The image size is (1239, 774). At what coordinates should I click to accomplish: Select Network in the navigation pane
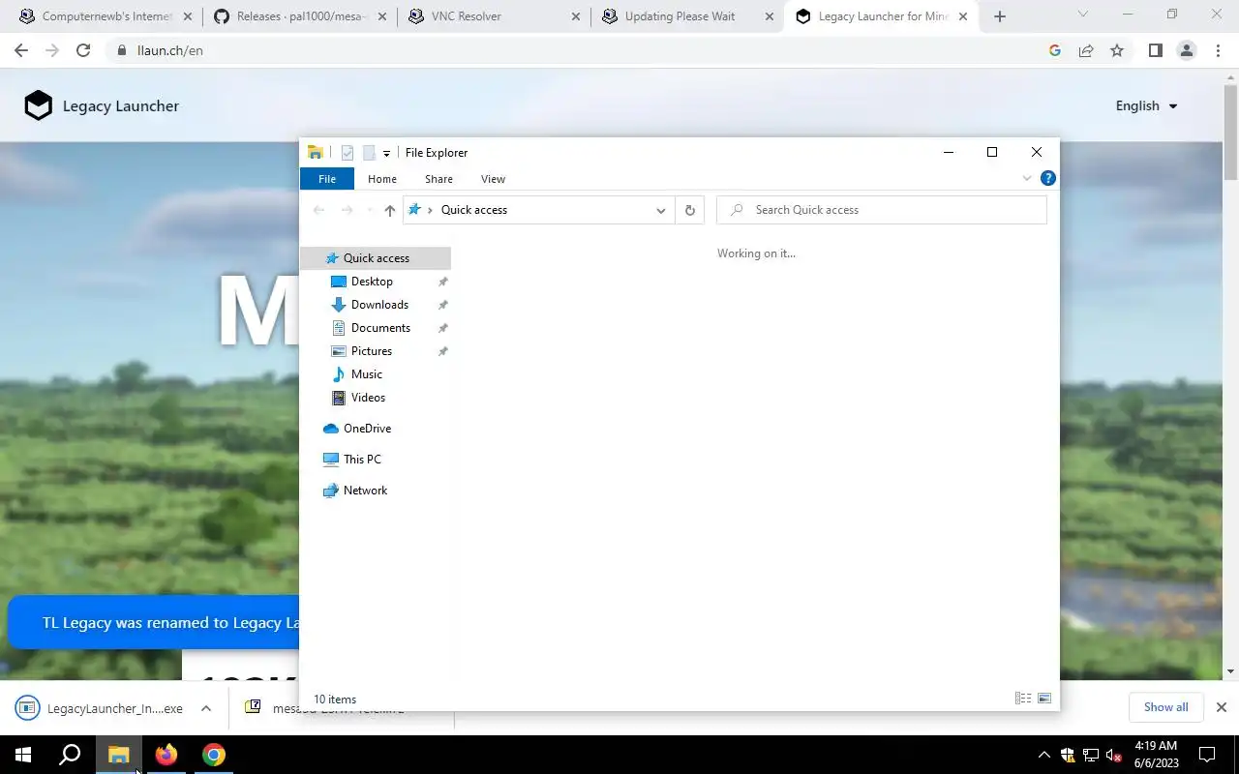(365, 491)
